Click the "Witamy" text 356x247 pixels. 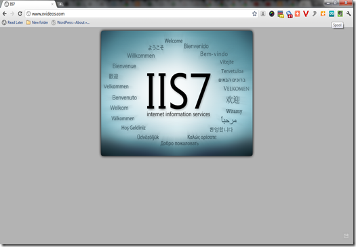234,111
